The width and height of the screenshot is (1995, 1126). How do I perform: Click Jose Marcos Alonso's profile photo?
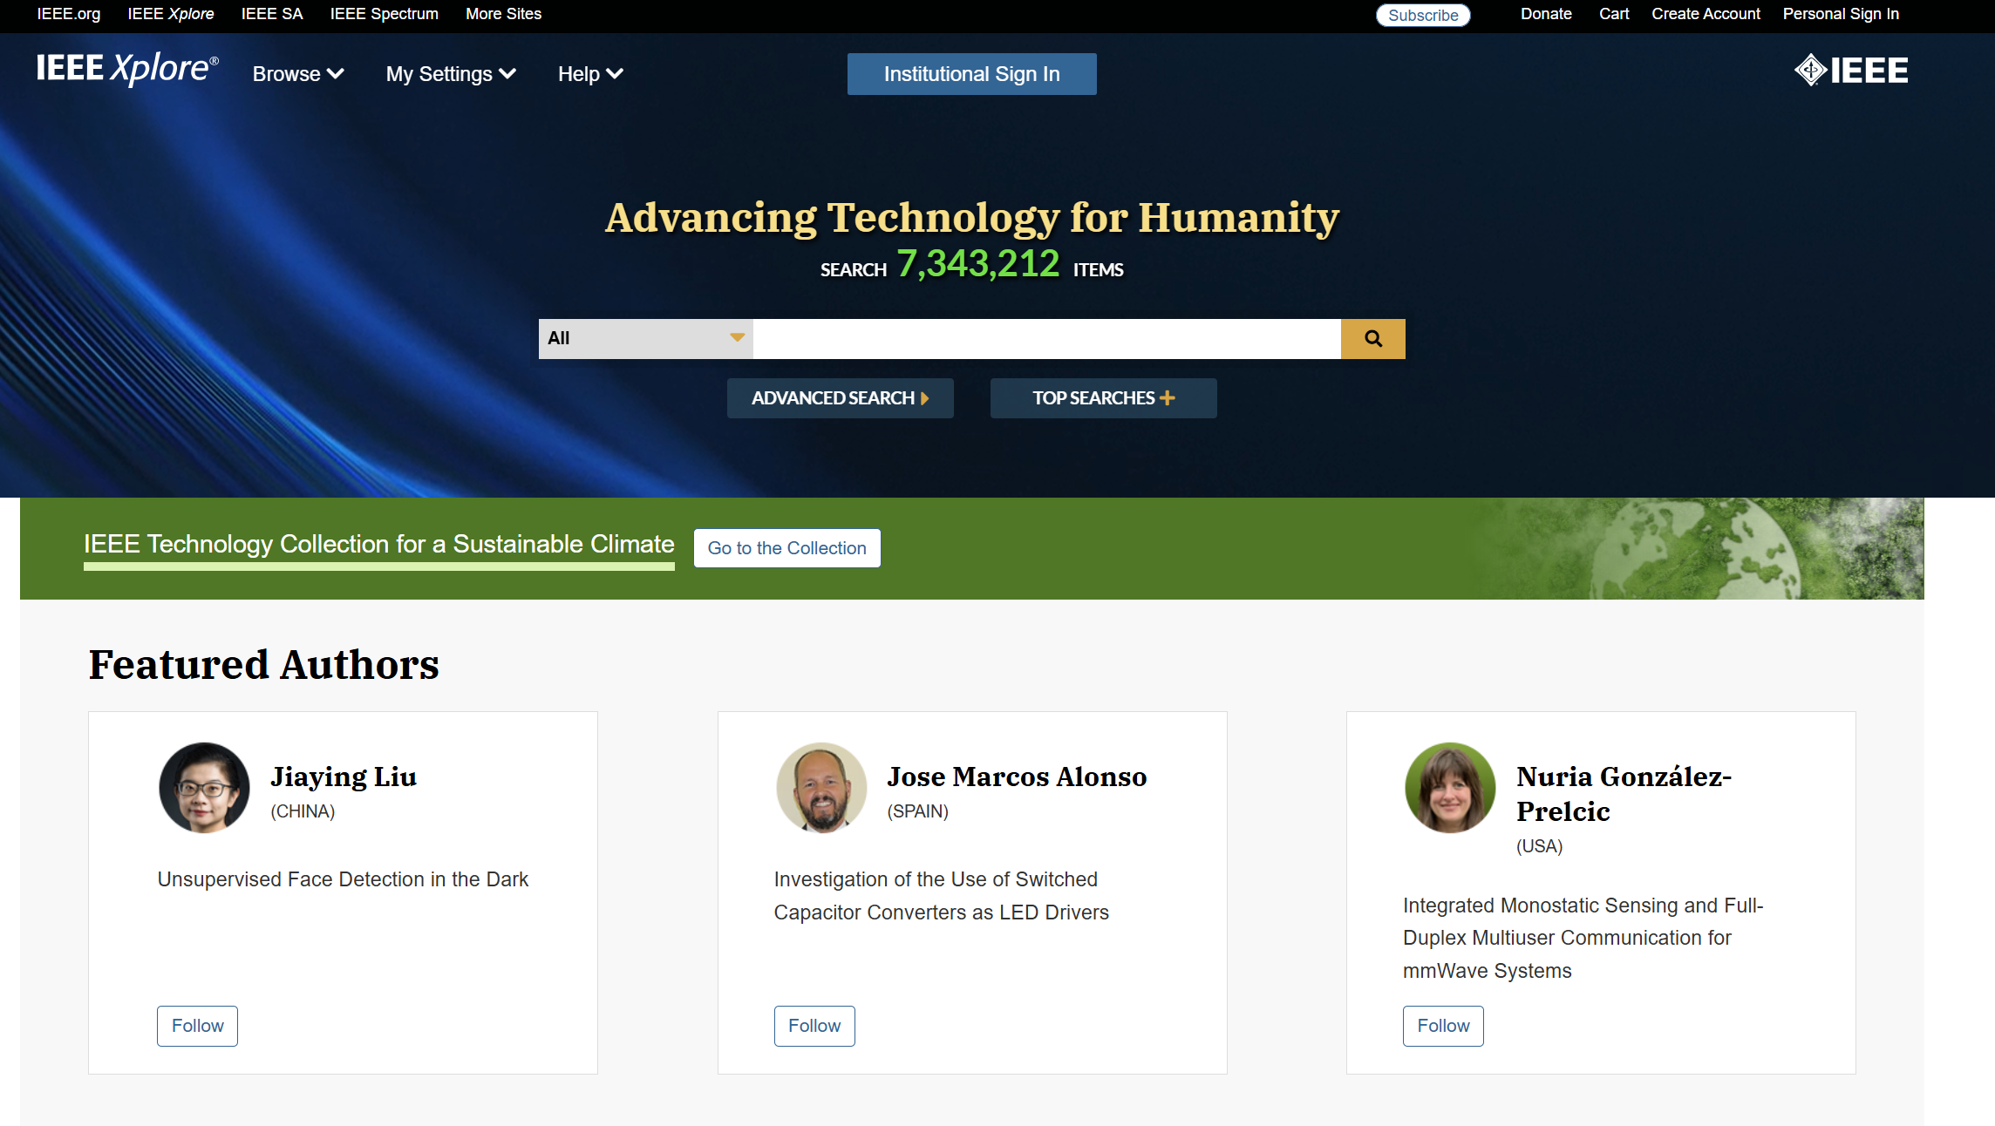tap(821, 788)
